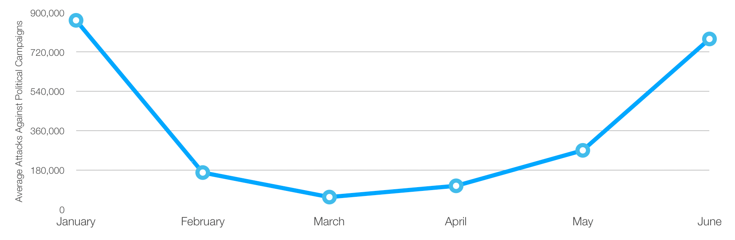Click the line segment between January and February
This screenshot has width=735, height=240.
(139, 96)
